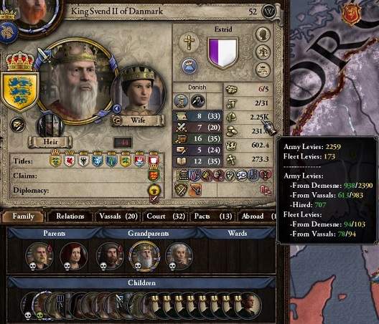The height and width of the screenshot is (324, 379).
Task: Collapse the Parents section header
Action: click(x=54, y=233)
